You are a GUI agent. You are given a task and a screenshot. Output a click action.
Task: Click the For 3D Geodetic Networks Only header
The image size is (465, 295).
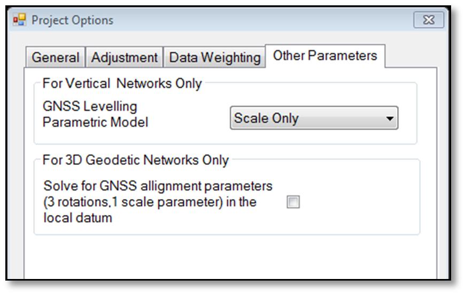point(136,160)
